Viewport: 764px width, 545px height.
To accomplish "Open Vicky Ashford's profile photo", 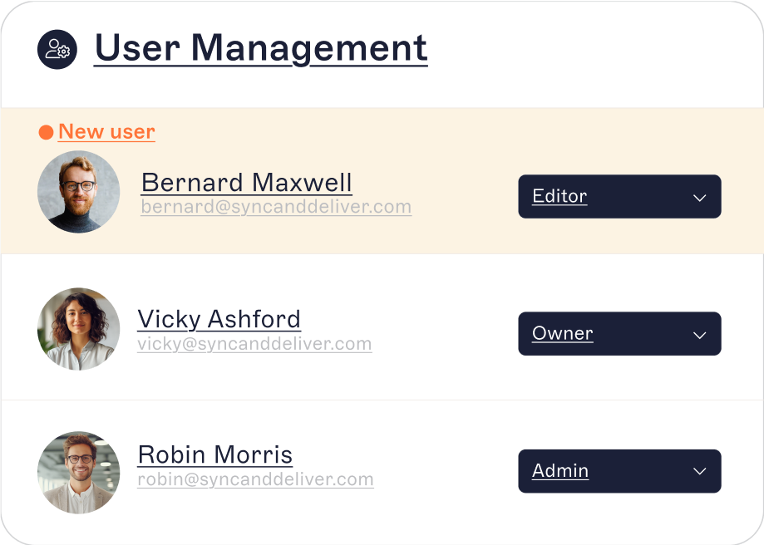I will tap(79, 329).
